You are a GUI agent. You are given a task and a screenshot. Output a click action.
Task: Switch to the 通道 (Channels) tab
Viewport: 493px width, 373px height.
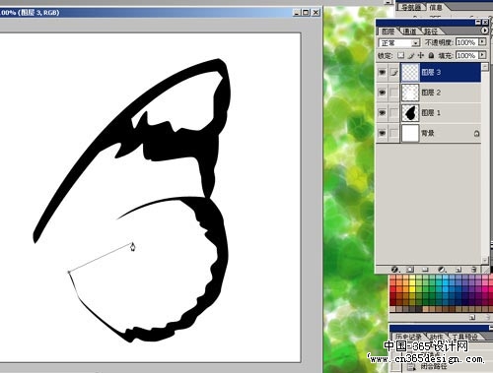point(409,31)
